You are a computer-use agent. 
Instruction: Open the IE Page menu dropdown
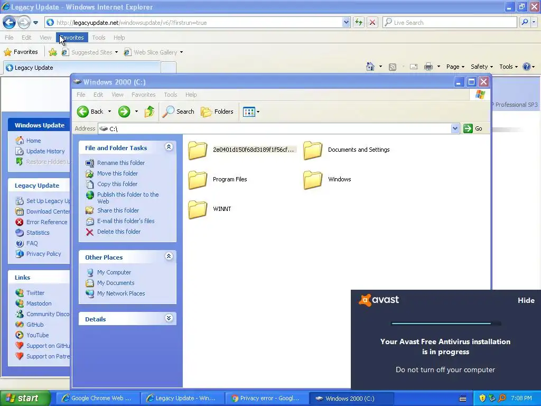(455, 67)
